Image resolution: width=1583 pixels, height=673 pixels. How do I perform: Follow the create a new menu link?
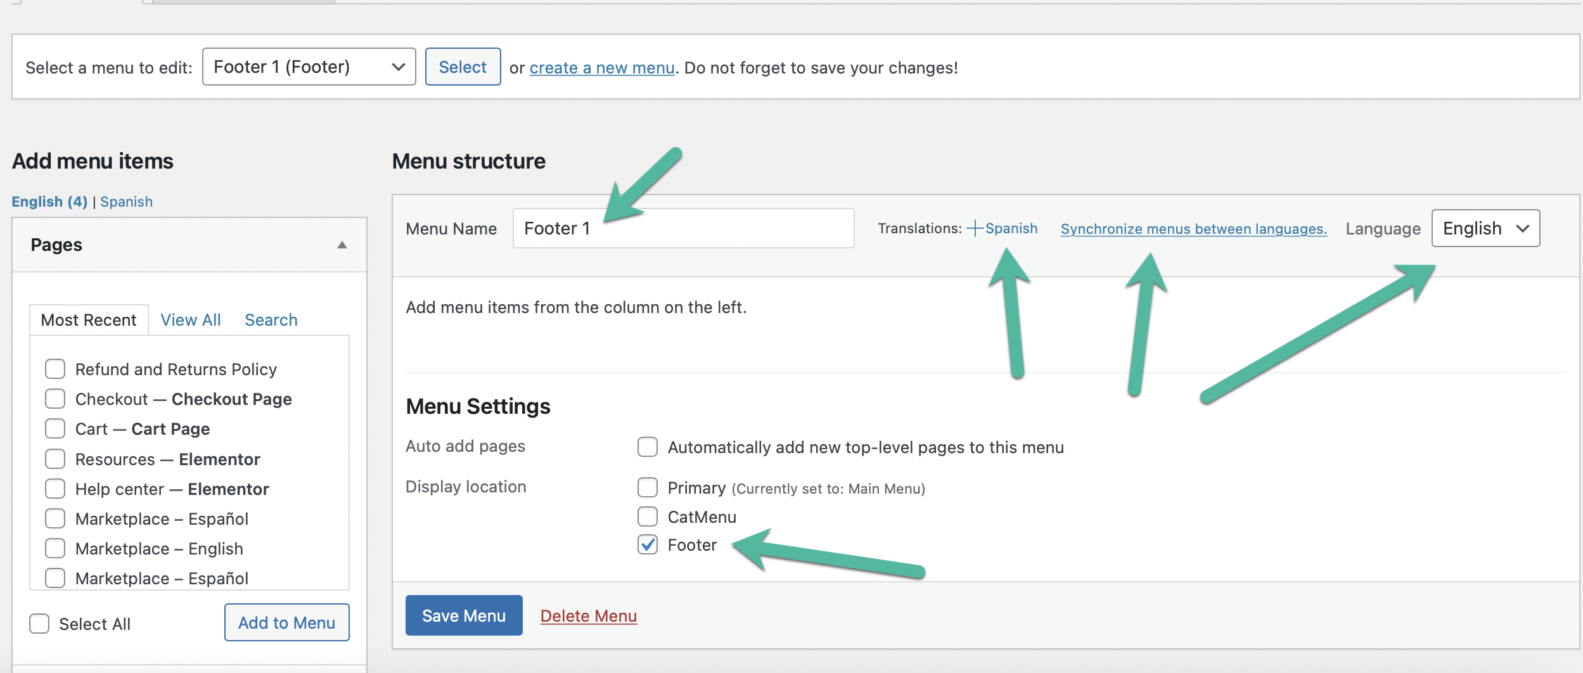(x=601, y=68)
